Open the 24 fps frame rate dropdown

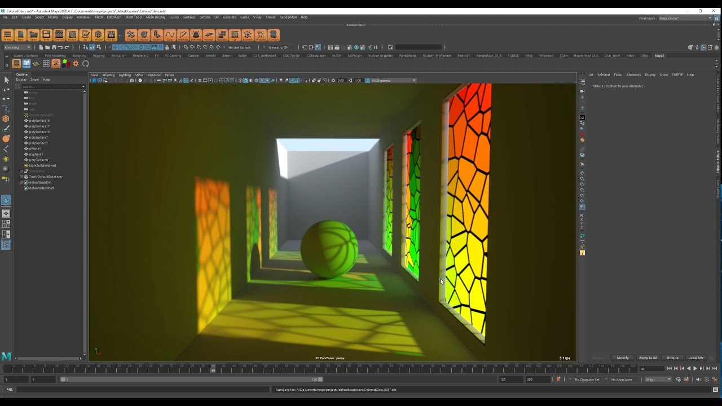[x=658, y=379]
